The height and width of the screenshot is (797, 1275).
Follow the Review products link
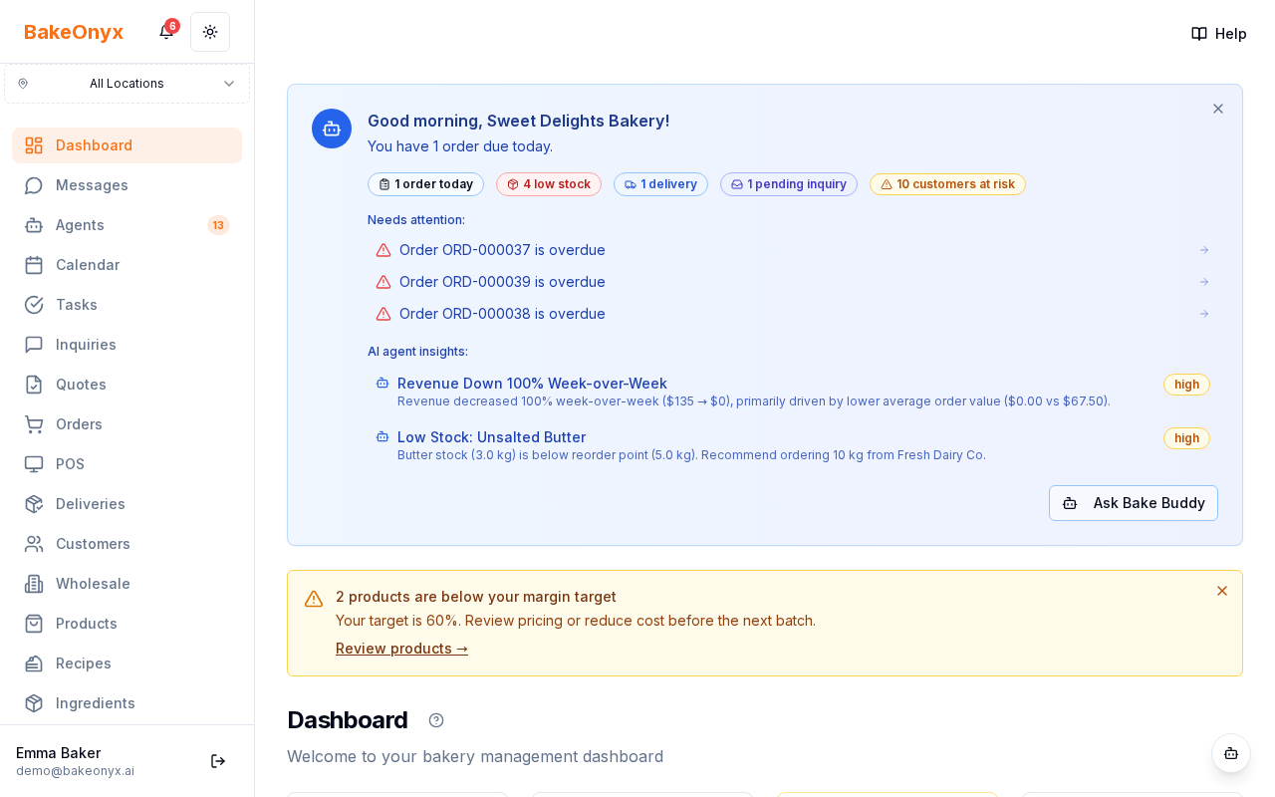[x=401, y=649]
